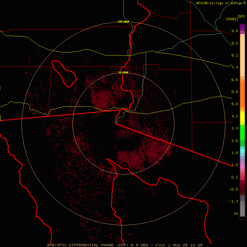The image size is (247, 247).
Task: Click the cyan color band in legend
Action: coord(242,151)
